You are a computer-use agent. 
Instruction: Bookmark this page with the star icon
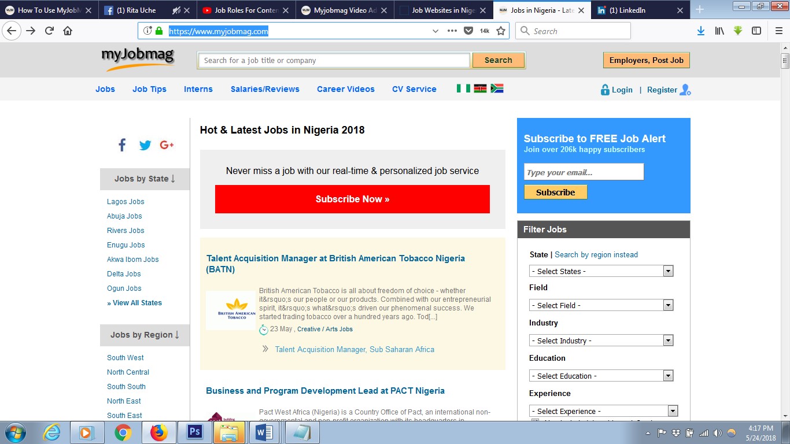pos(501,31)
